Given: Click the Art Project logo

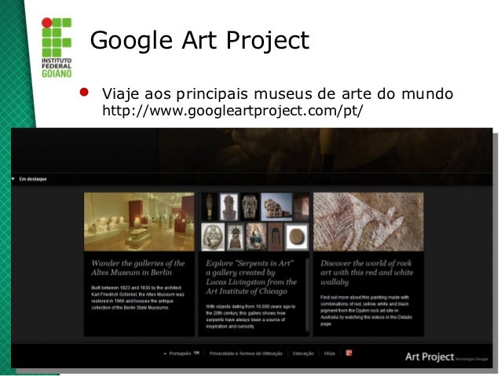Looking at the screenshot, I should (430, 356).
